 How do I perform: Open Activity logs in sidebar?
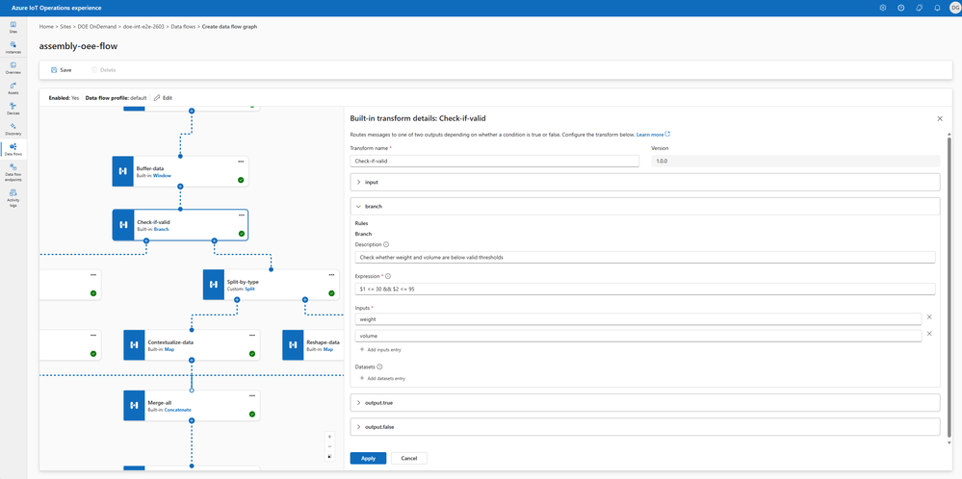13,198
